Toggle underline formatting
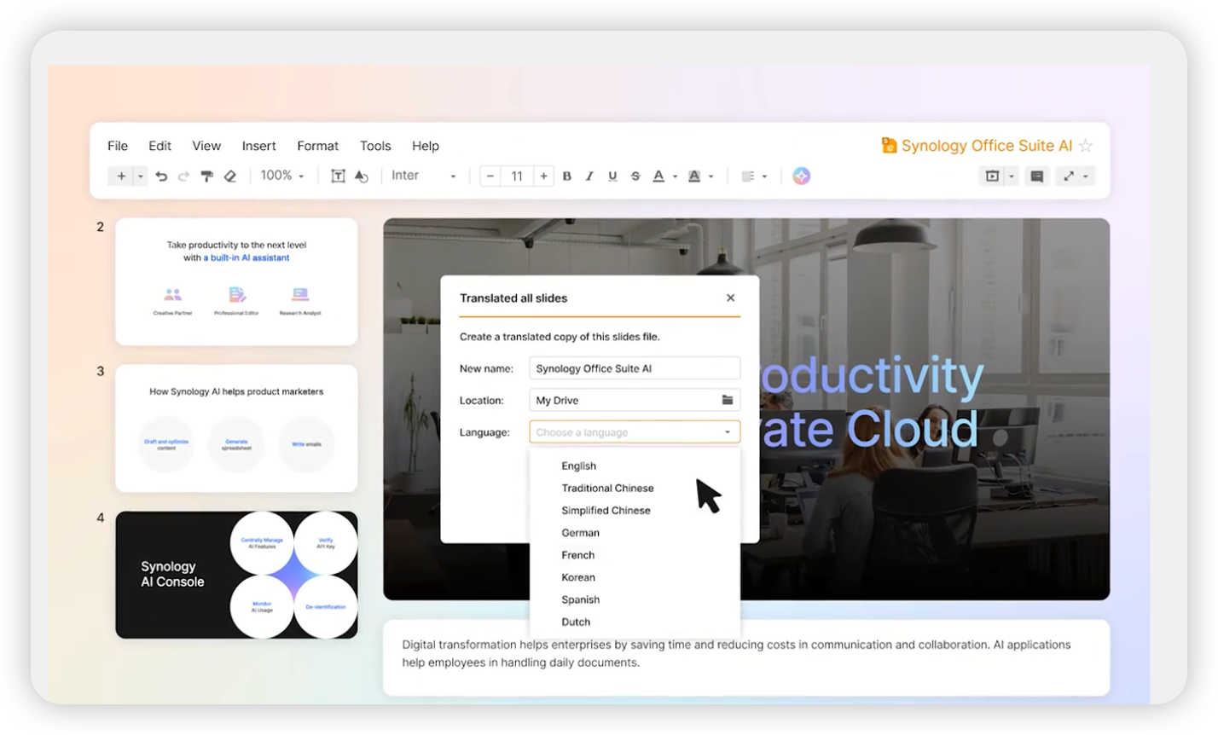 (x=612, y=177)
